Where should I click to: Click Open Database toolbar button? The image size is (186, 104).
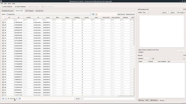(x=20, y=7)
